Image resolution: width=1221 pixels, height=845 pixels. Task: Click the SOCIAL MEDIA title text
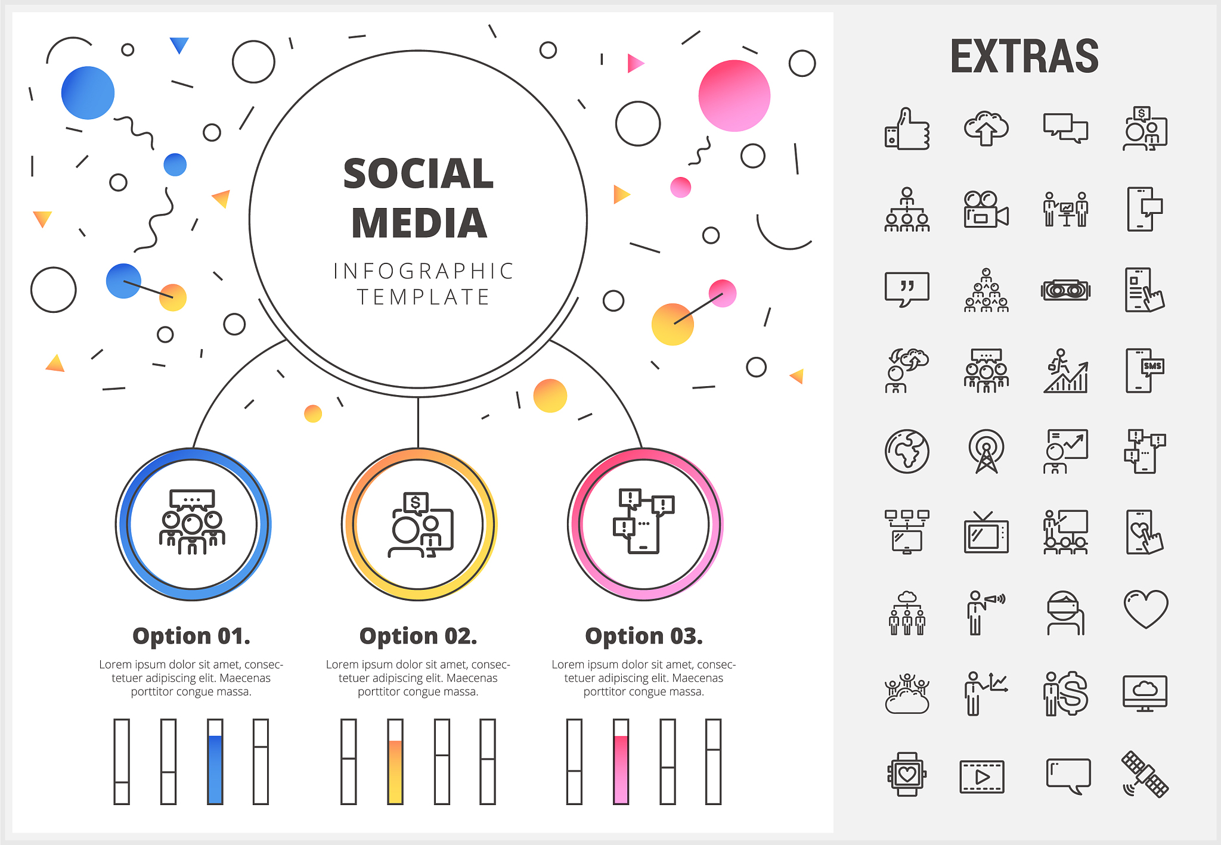coord(419,198)
